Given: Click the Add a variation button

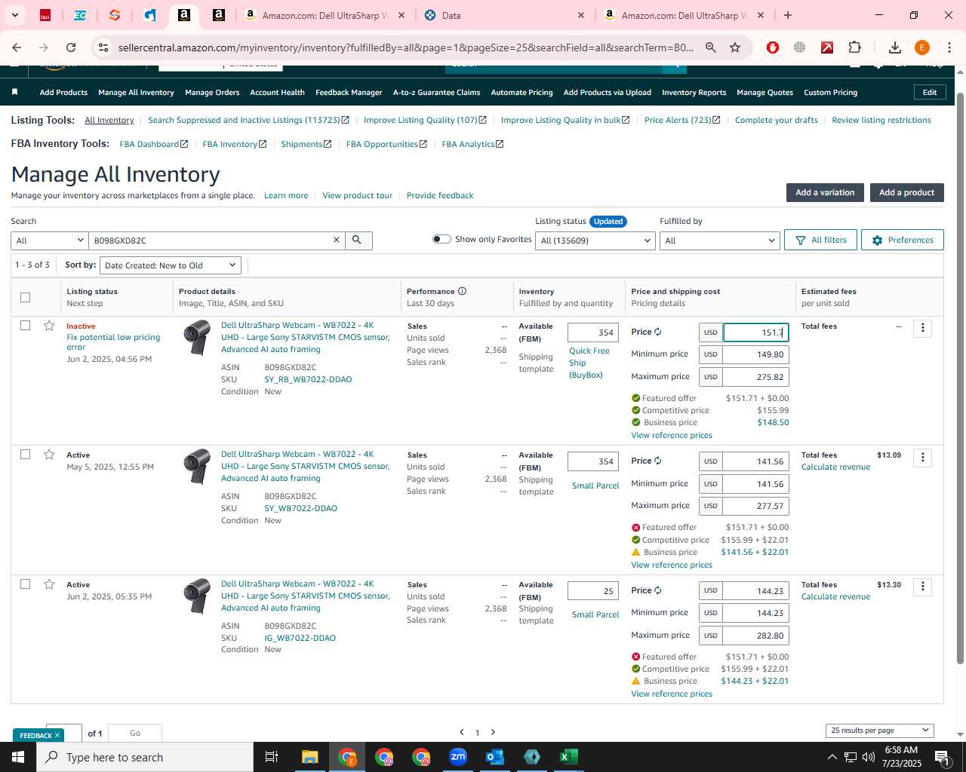Looking at the screenshot, I should [x=825, y=192].
